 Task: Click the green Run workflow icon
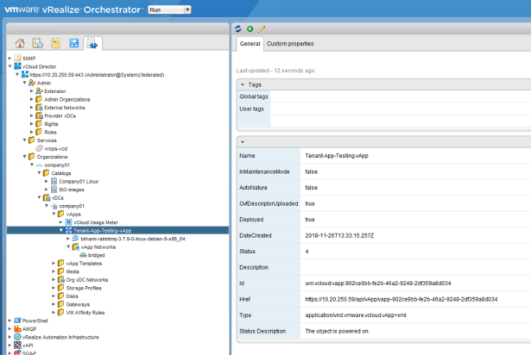pos(250,28)
